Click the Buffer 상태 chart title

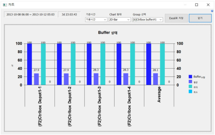click(108, 33)
